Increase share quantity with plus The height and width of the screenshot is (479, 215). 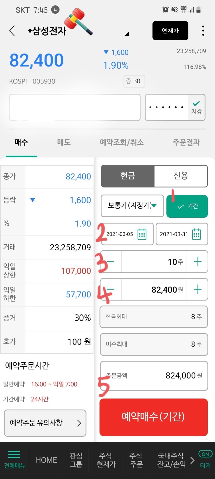[198, 262]
